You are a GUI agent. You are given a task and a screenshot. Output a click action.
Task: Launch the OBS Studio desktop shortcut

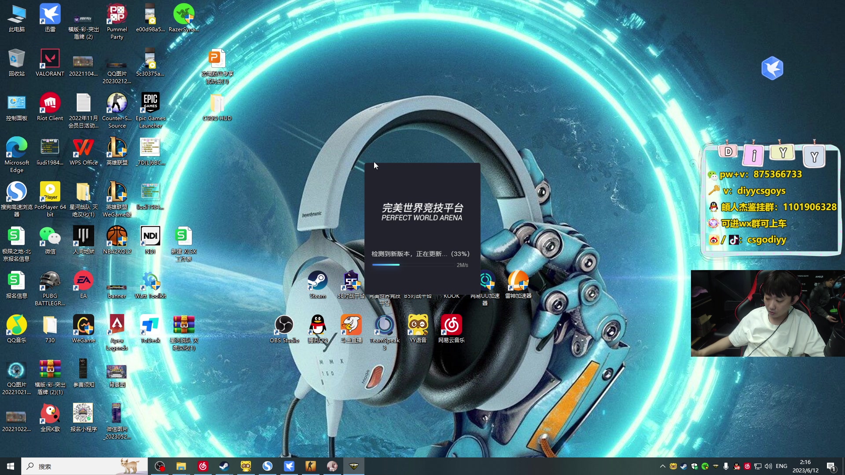coord(284,329)
